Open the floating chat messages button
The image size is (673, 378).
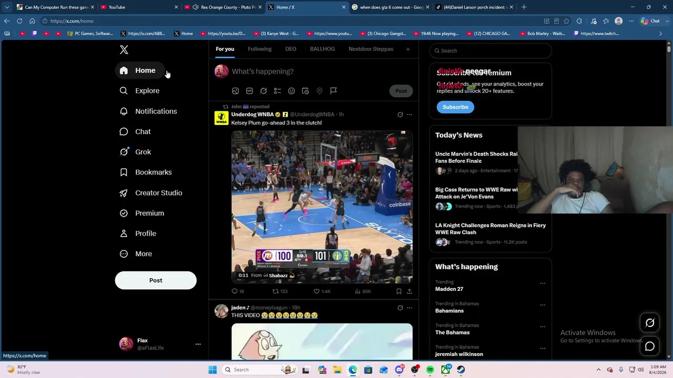(650, 346)
